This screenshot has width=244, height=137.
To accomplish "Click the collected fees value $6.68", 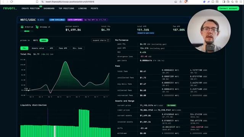I will 143,90.
